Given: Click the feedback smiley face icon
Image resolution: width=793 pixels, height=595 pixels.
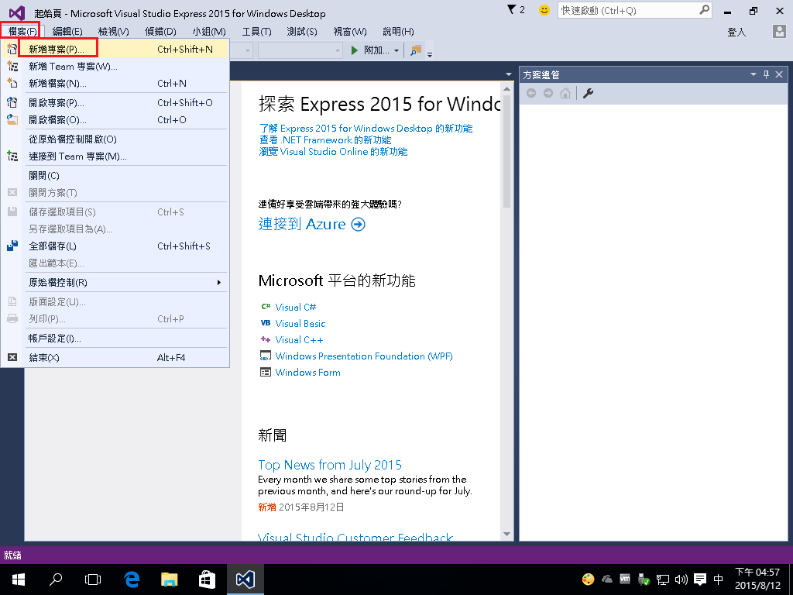Looking at the screenshot, I should 544,10.
